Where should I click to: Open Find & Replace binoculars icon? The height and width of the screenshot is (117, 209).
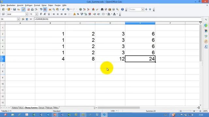pos(102,9)
